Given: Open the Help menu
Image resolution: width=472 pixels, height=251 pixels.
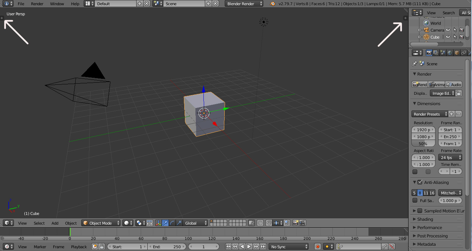Looking at the screenshot, I should (75, 3).
